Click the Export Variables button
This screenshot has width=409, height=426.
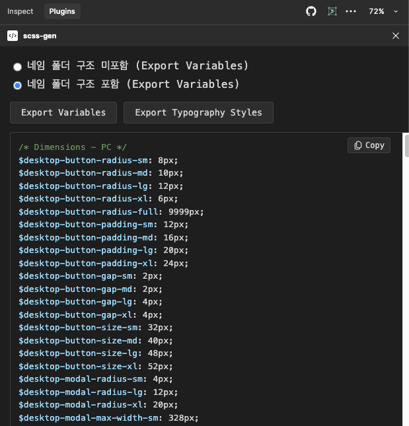(x=63, y=112)
